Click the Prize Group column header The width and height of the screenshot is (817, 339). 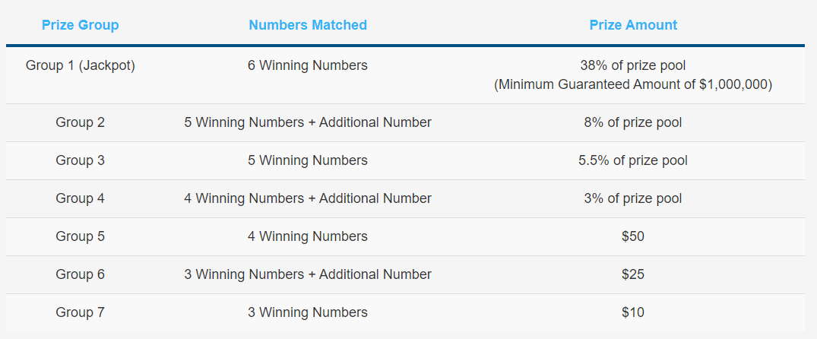pos(80,25)
